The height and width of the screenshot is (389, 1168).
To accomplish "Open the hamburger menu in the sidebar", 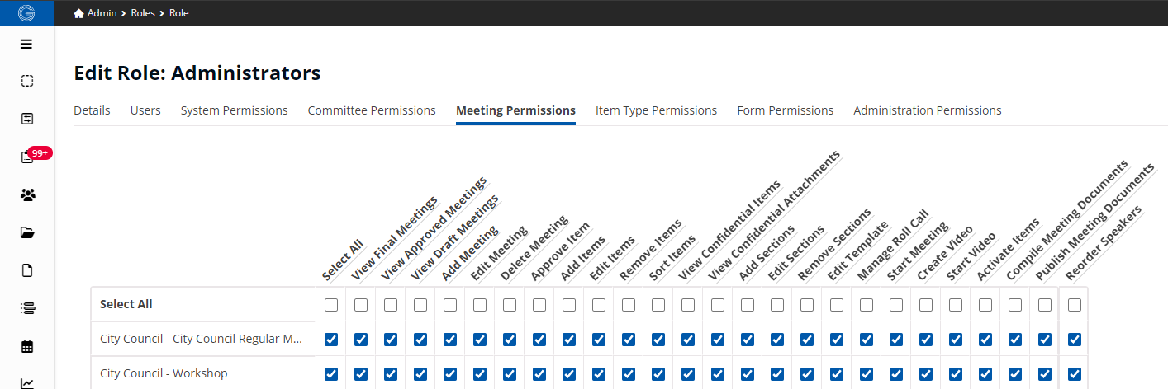I will (27, 44).
